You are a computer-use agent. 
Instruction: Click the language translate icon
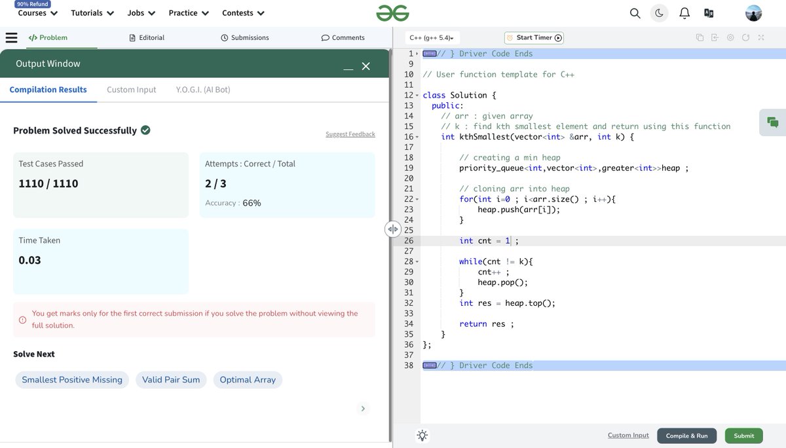point(709,13)
